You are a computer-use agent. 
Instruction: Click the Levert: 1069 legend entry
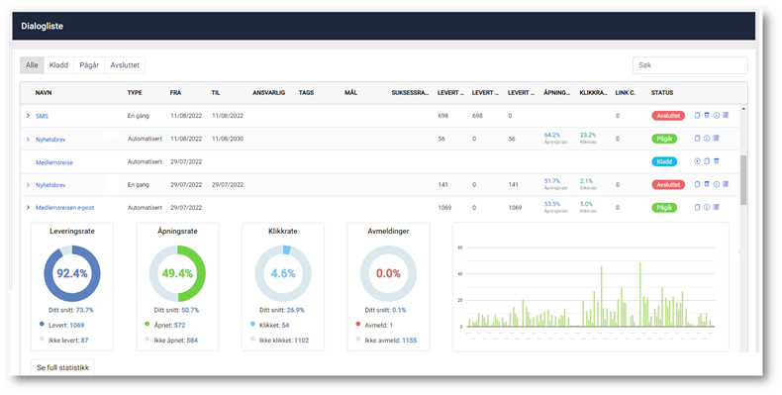61,325
